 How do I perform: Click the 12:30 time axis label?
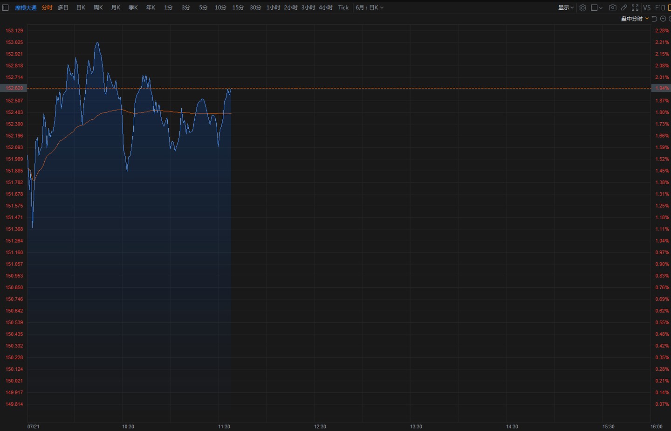(x=320, y=427)
